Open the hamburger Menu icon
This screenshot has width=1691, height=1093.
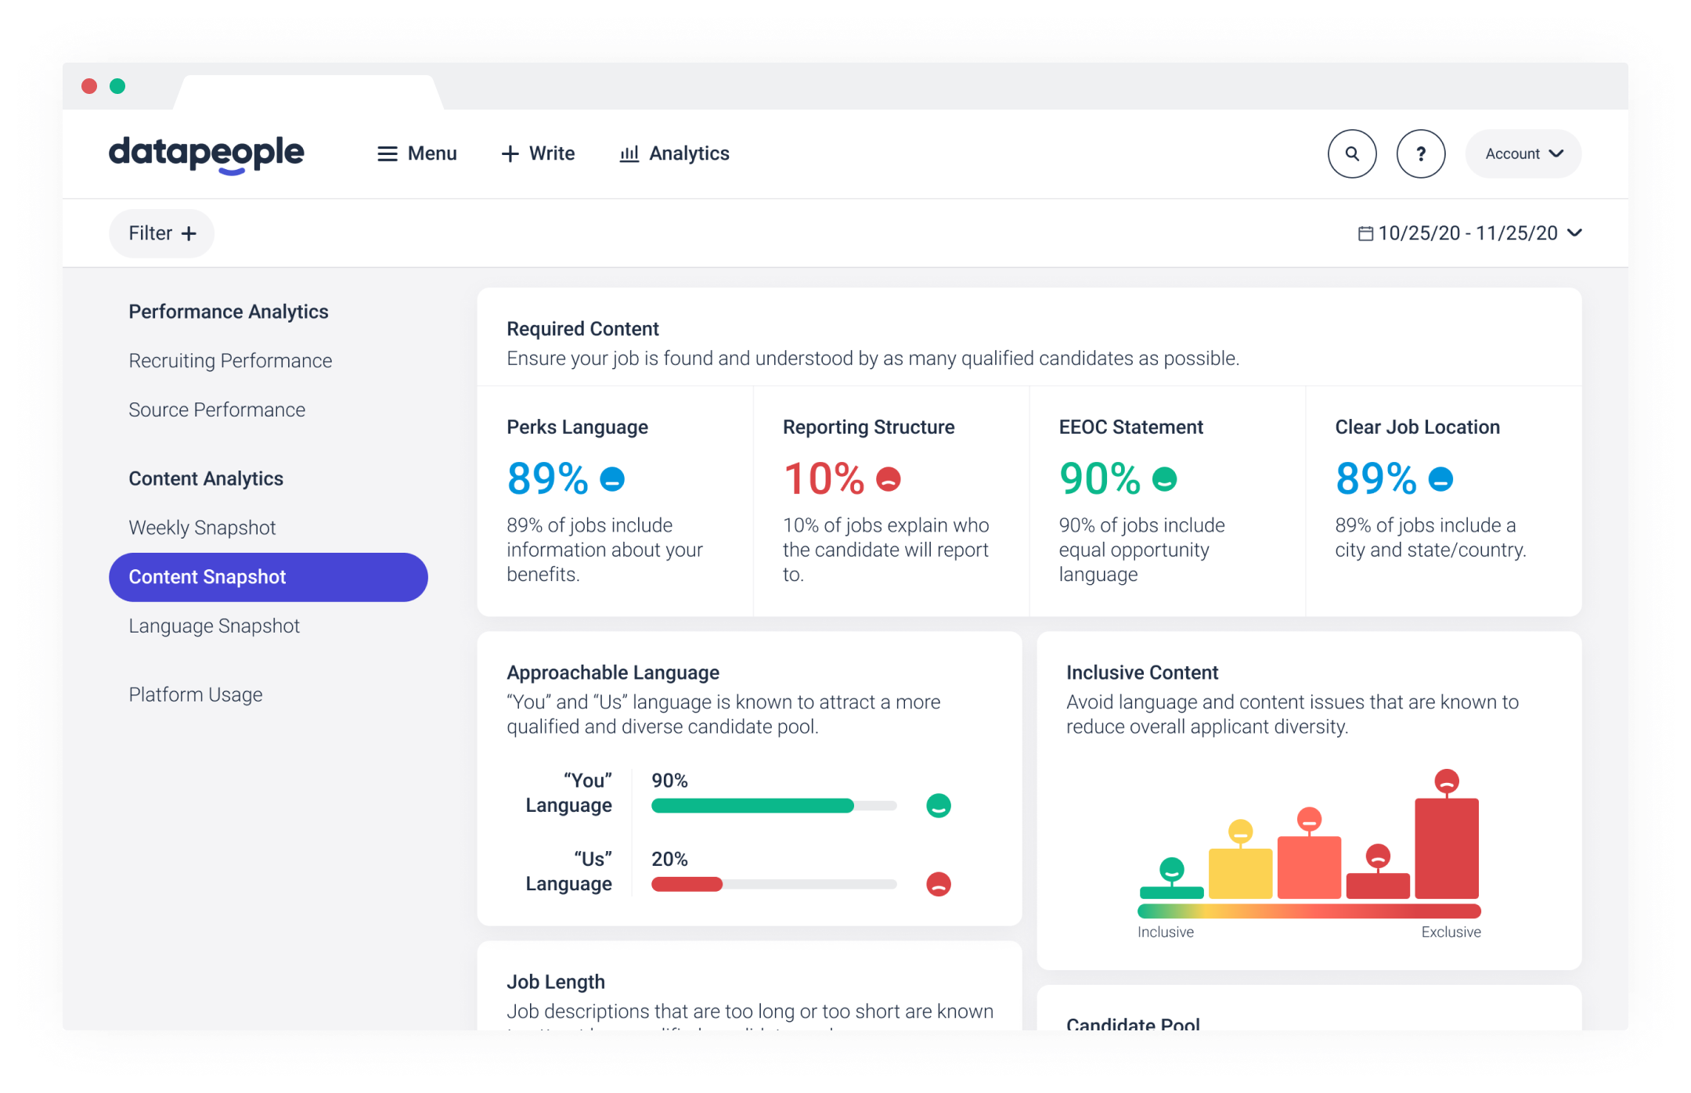coord(388,153)
